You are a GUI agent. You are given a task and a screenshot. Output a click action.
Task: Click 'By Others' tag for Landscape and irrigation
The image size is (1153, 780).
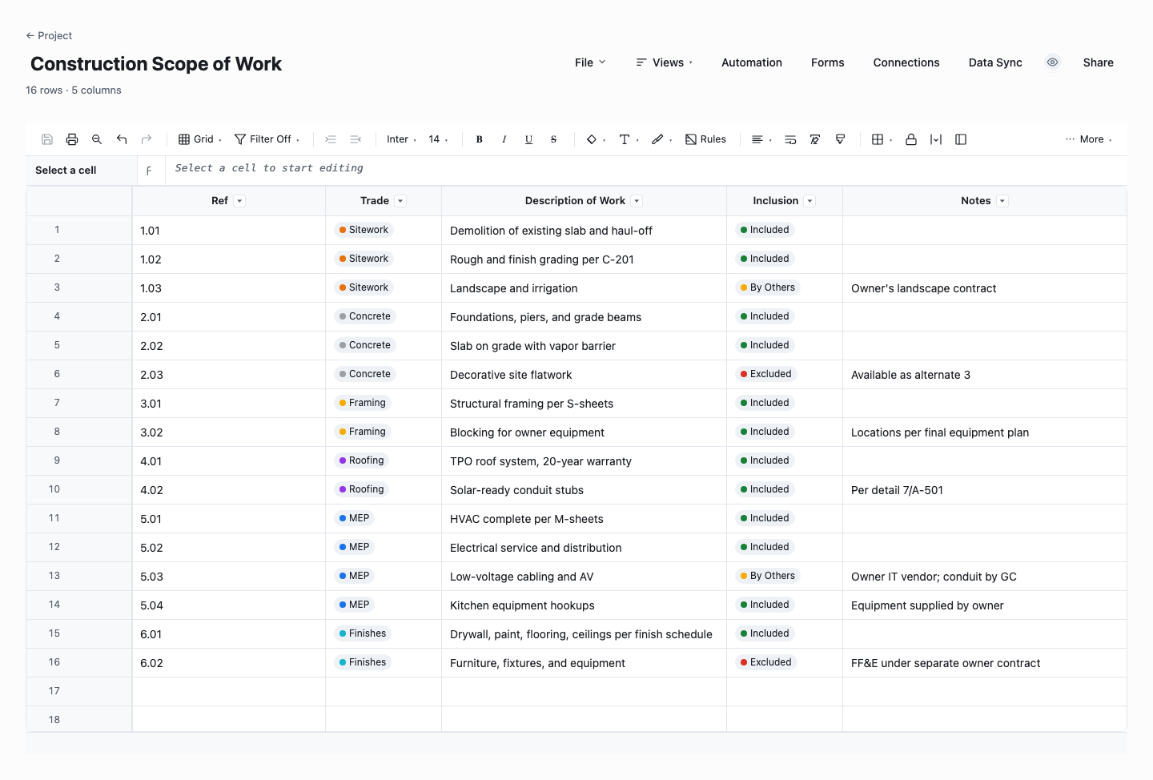tap(768, 287)
